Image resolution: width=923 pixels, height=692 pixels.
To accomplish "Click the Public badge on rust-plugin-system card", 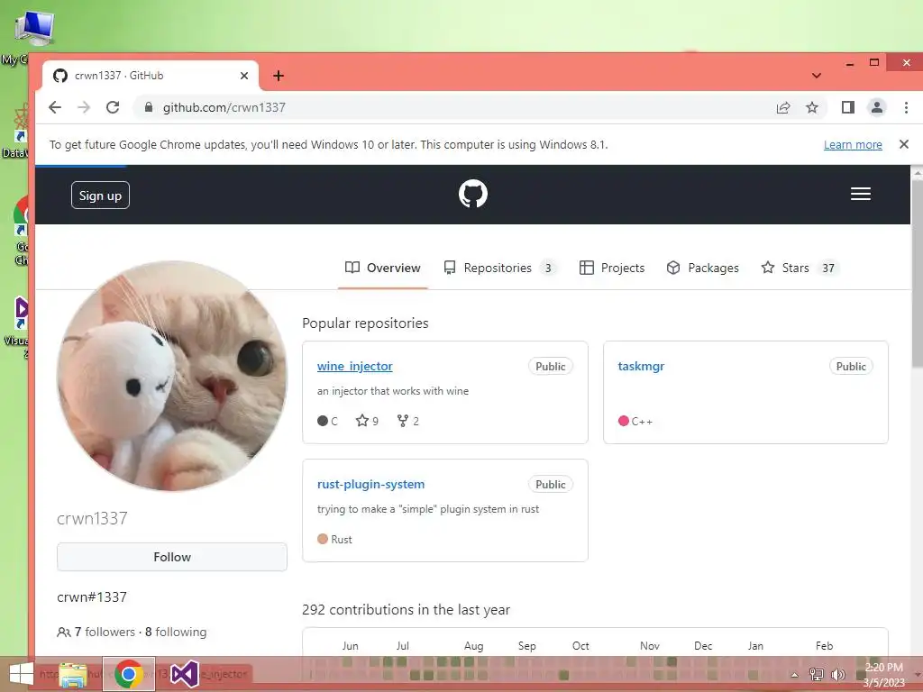I will [551, 484].
